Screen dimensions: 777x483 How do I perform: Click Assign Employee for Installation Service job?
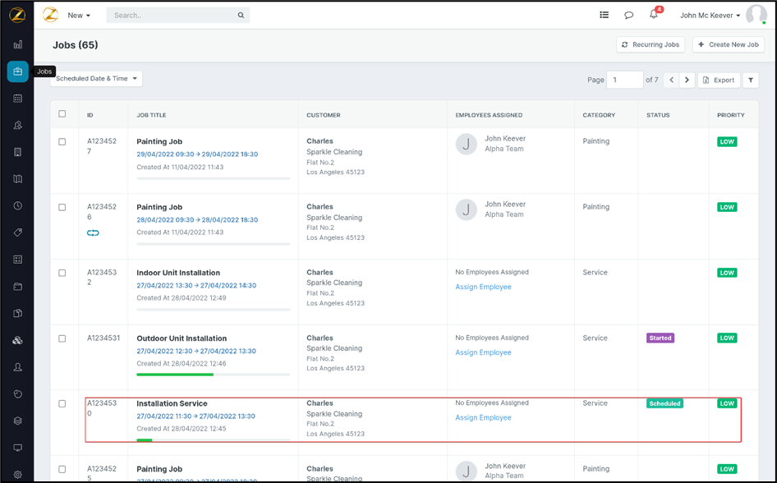pos(483,417)
